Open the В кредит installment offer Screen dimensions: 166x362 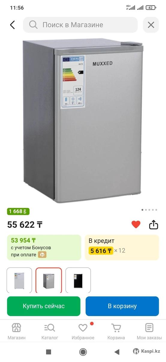(x=122, y=247)
